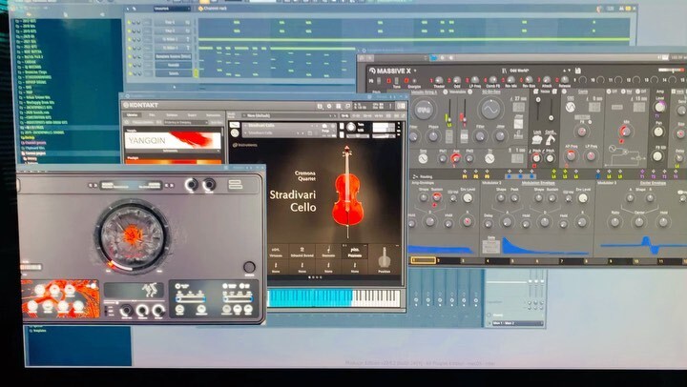Open the New (default) multi rack dropdown
The height and width of the screenshot is (387, 687).
289,115
